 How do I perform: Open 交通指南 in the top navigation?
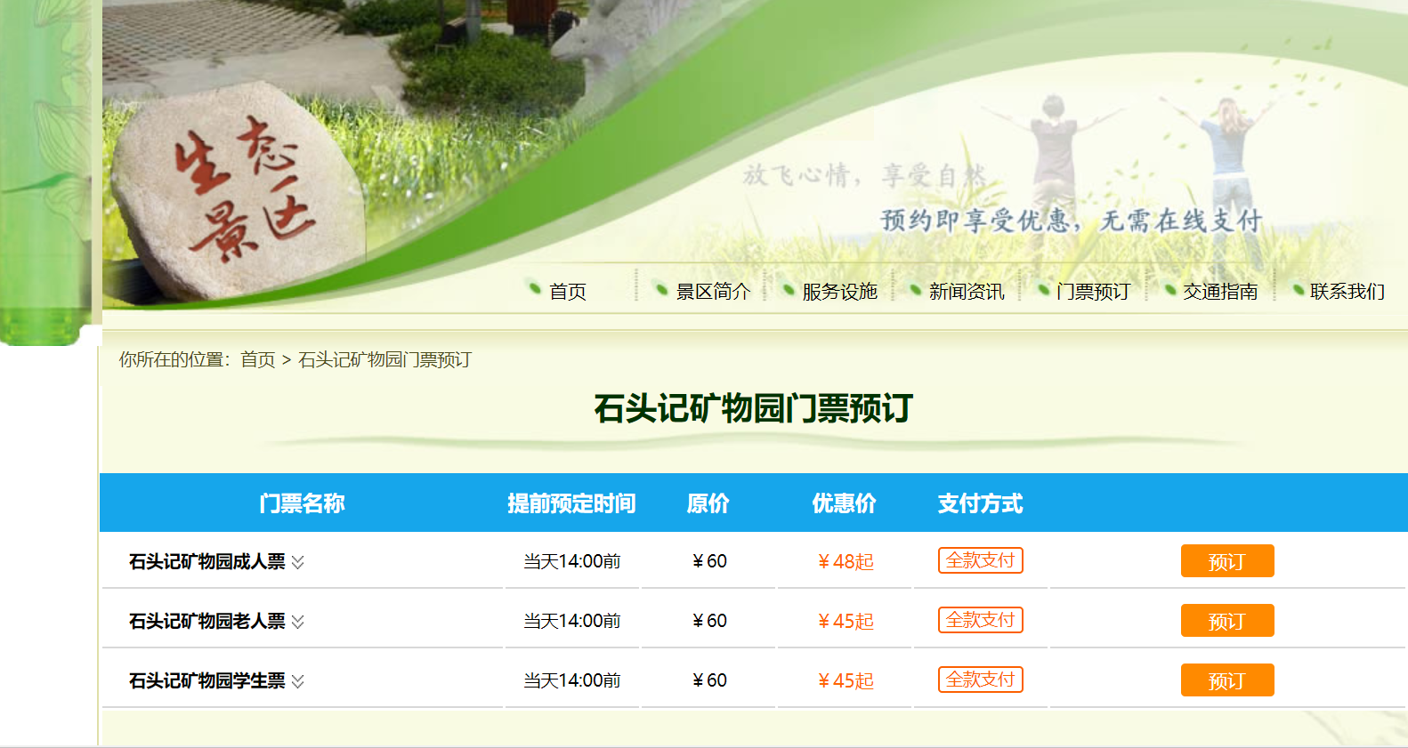click(1219, 292)
